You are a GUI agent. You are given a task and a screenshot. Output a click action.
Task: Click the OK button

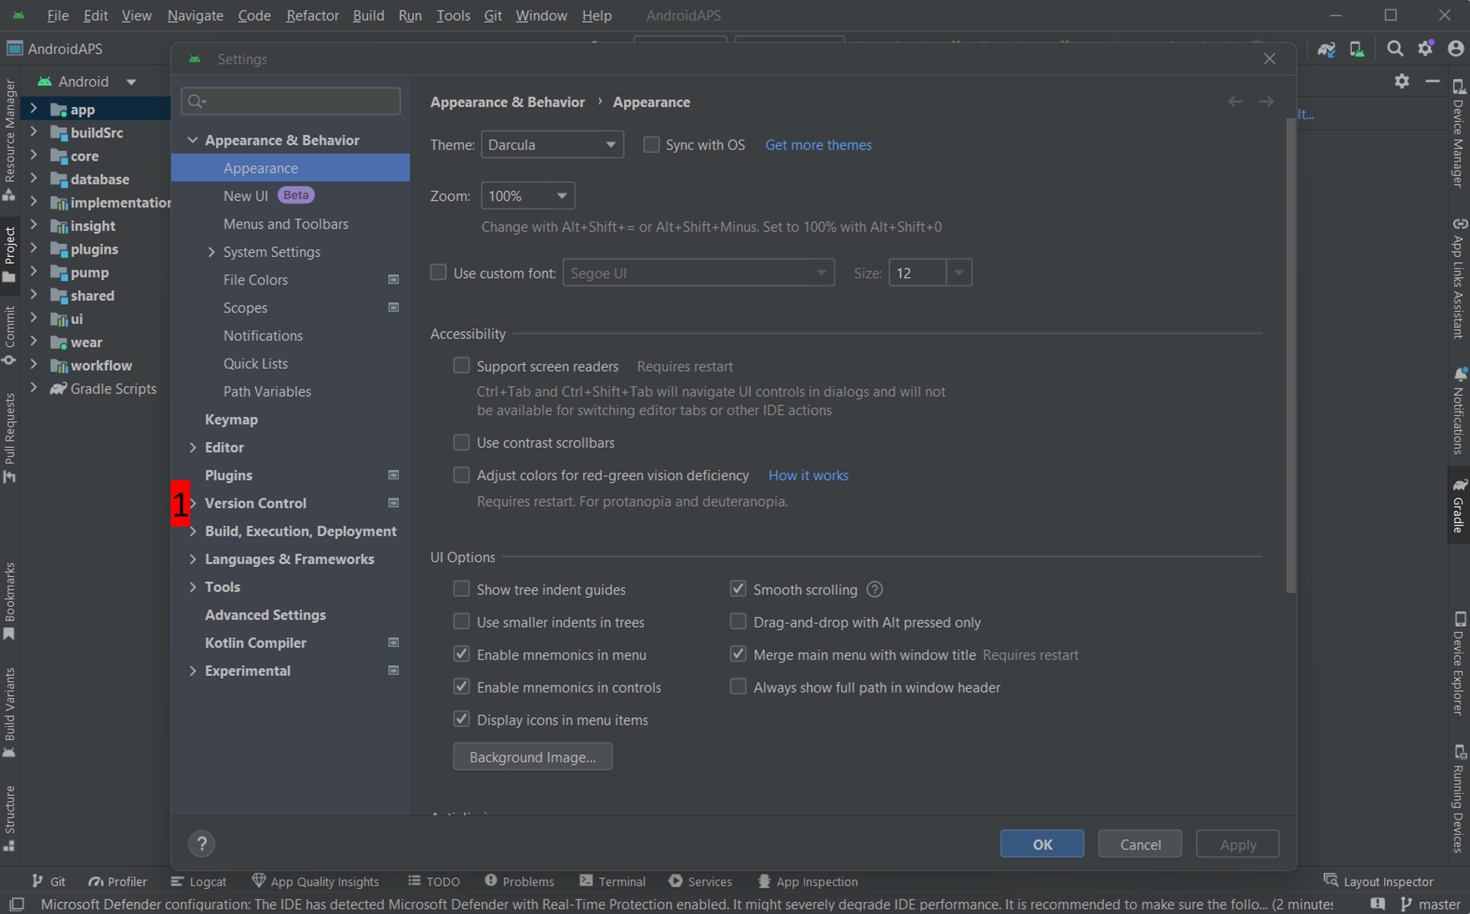click(x=1042, y=844)
